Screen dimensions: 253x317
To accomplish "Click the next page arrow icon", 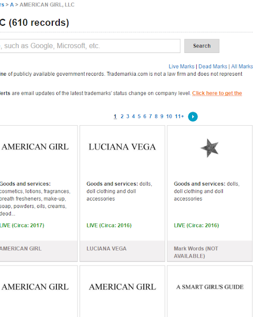I will pyautogui.click(x=193, y=117).
